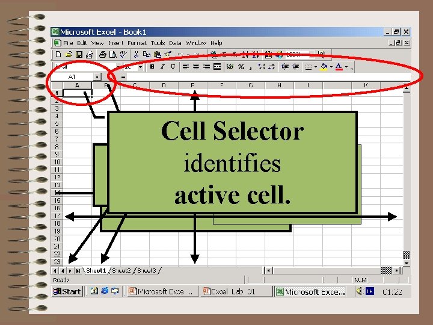The image size is (433, 325).
Task: Toggle Underline formatting
Action: 173,67
